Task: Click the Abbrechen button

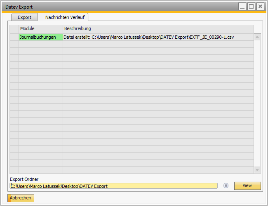Action: click(x=21, y=198)
